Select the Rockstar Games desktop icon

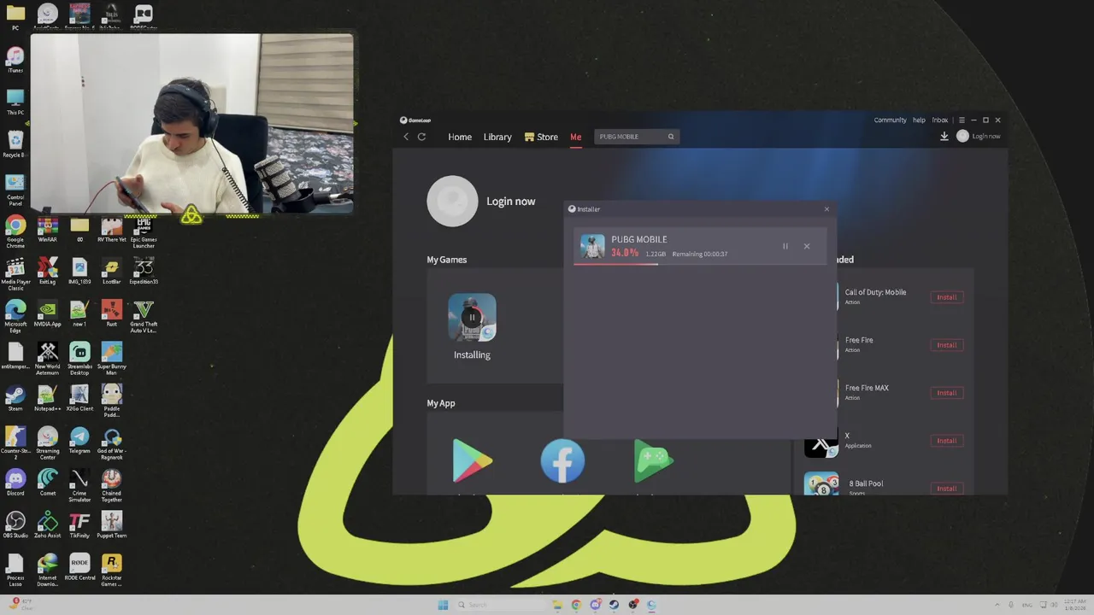pyautogui.click(x=111, y=570)
